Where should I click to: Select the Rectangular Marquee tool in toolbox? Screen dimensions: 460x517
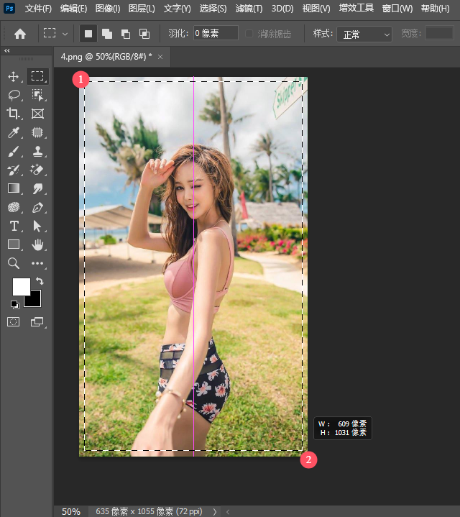coord(37,76)
